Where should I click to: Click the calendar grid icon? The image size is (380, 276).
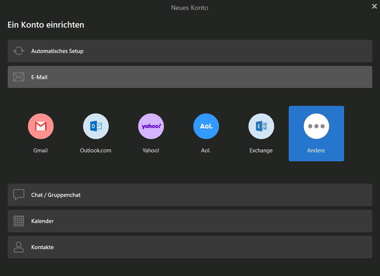pos(19,221)
